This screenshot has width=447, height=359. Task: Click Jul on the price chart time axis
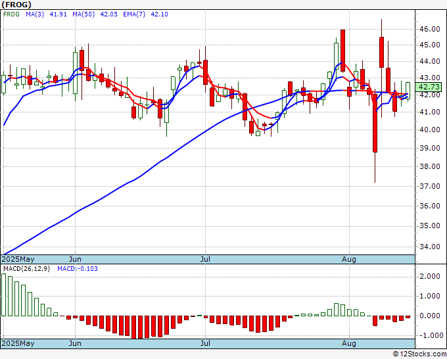(205, 259)
